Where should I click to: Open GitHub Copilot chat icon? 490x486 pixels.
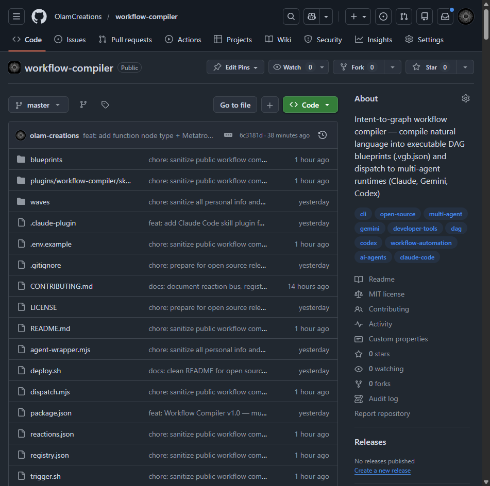(x=312, y=16)
